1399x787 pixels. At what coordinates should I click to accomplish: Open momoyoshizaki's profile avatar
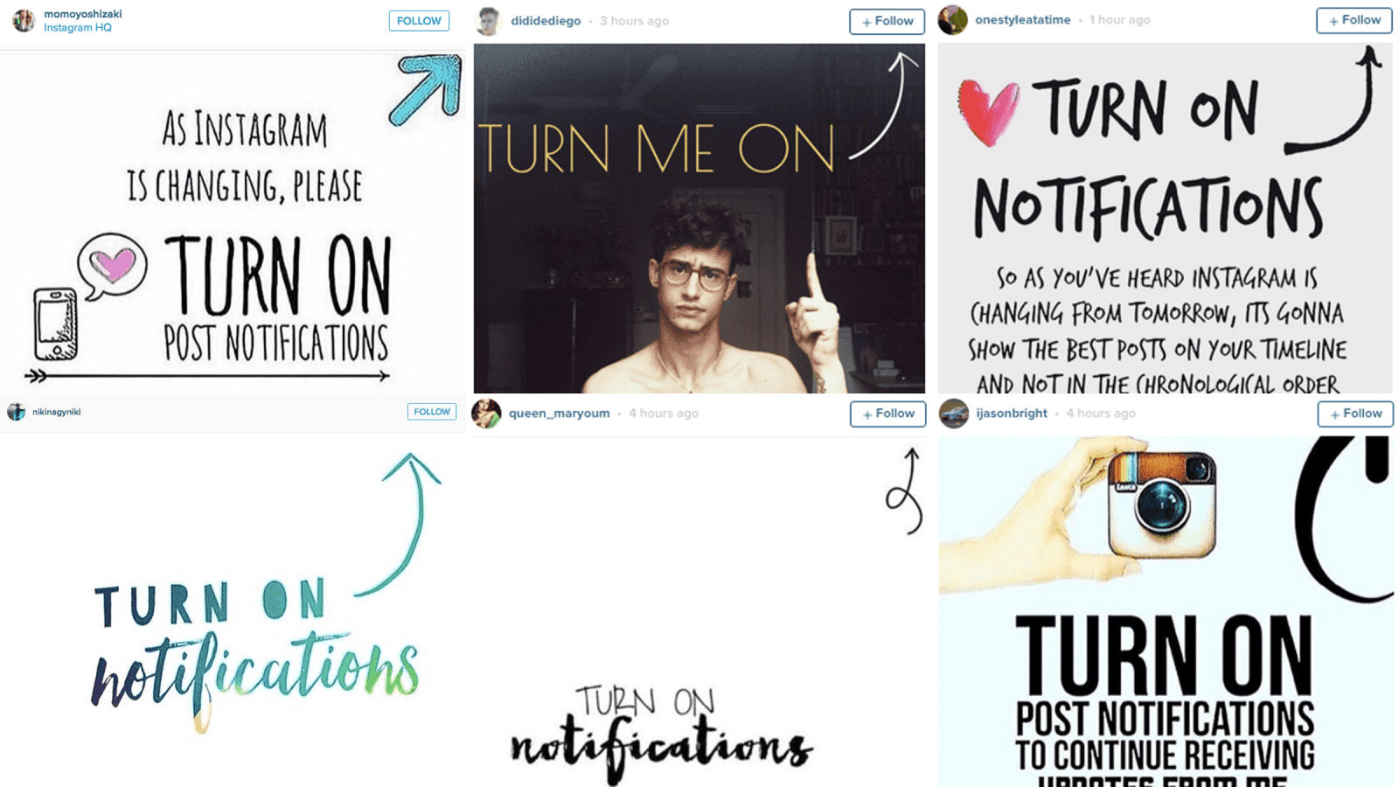(x=24, y=20)
